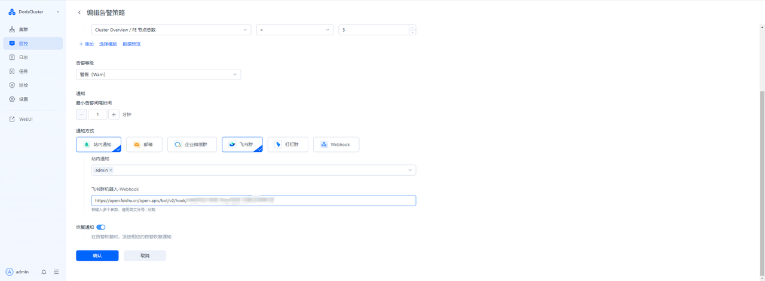Open the 任务 tasks section
Image resolution: width=765 pixels, height=281 pixels.
pos(23,71)
